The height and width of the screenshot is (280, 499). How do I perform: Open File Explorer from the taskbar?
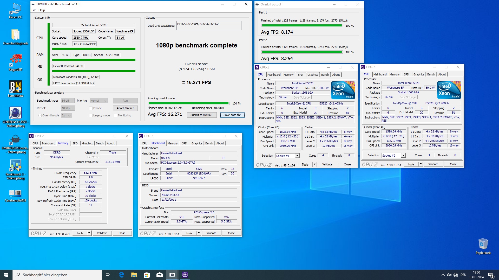(134, 275)
